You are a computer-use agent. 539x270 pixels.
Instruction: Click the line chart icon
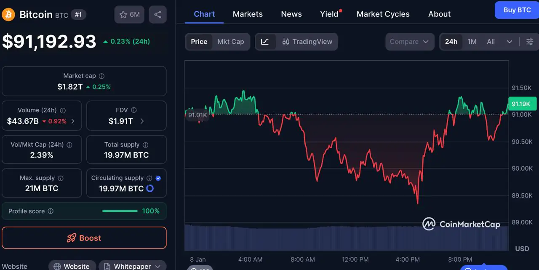[265, 42]
